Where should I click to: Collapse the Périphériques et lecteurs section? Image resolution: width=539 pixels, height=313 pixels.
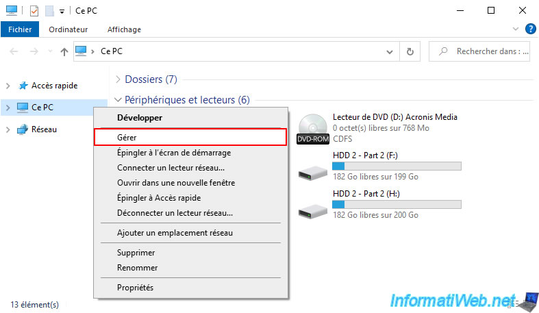pyautogui.click(x=118, y=100)
